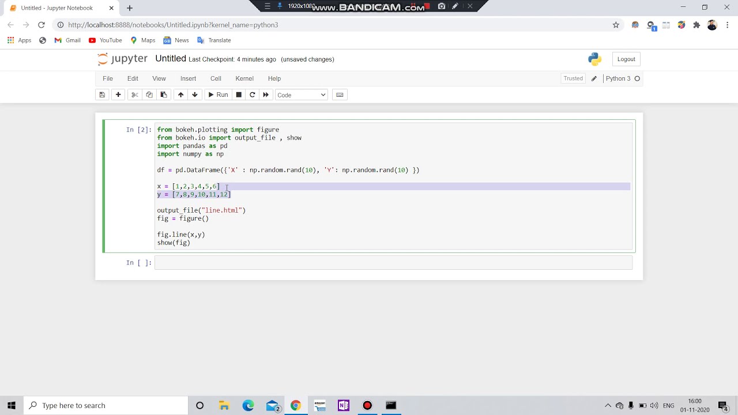Open the Help menu
The width and height of the screenshot is (738, 415).
coord(274,78)
